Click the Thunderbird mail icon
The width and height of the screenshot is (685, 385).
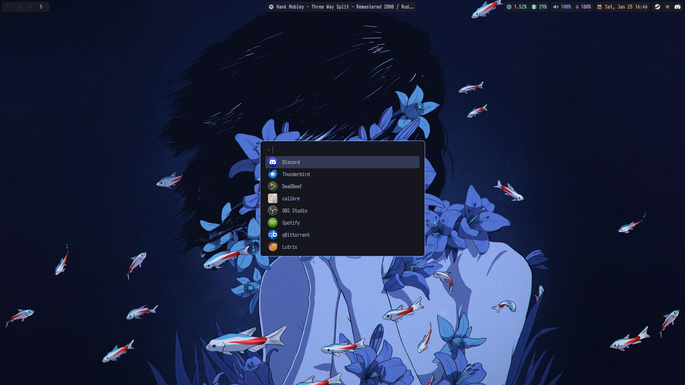point(273,174)
